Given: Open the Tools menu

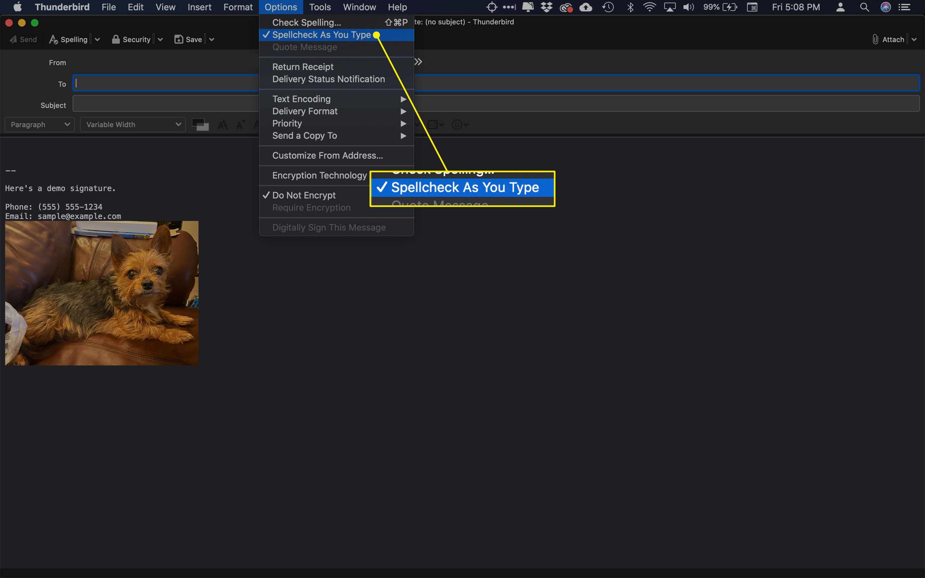Looking at the screenshot, I should point(320,7).
